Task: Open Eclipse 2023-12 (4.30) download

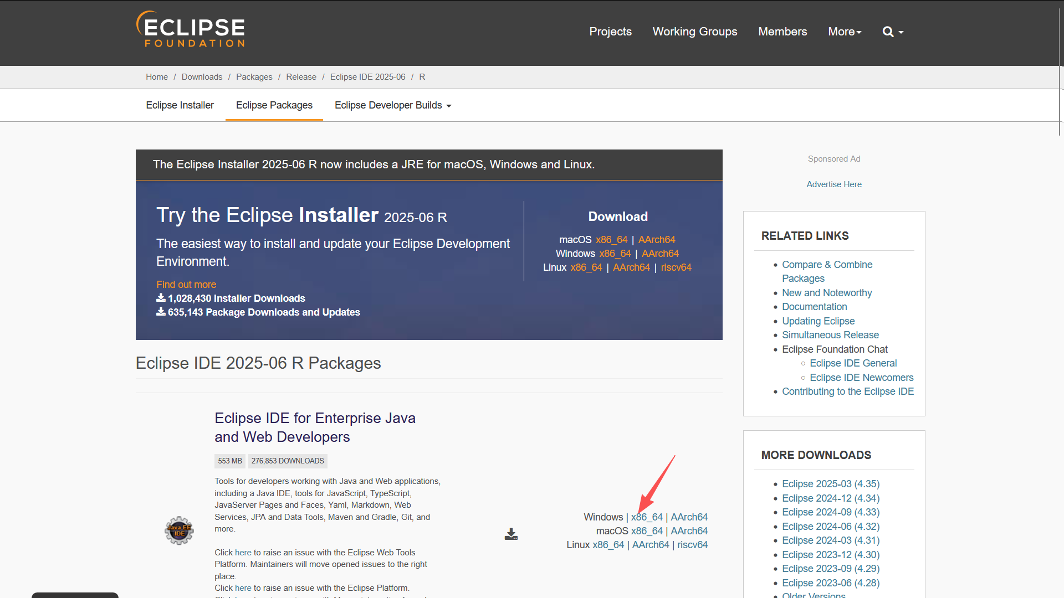Action: [831, 555]
